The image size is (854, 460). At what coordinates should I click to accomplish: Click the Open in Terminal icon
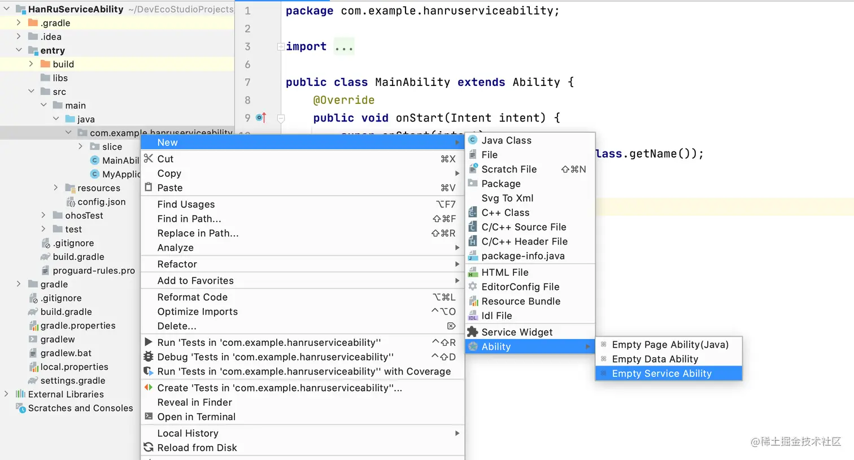click(149, 416)
